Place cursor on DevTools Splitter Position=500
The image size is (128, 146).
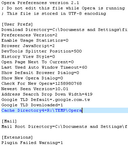coord(42,51)
